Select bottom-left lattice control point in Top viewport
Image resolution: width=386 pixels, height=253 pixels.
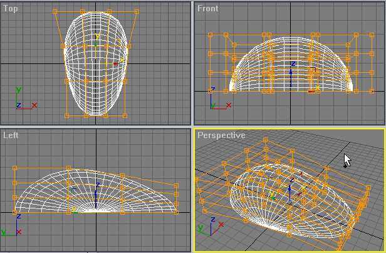[66, 116]
